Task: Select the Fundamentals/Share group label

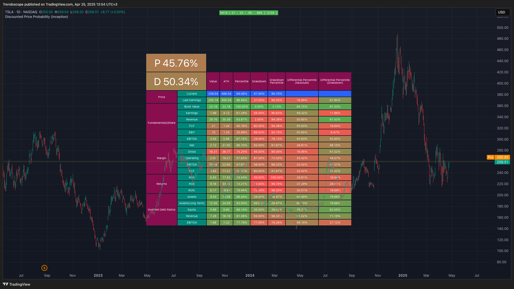Action: 162,123
